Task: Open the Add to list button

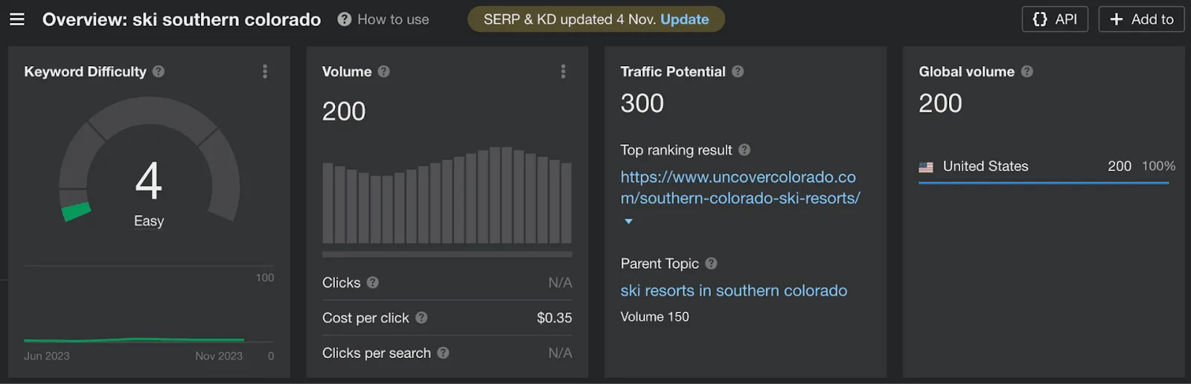Action: point(1141,19)
